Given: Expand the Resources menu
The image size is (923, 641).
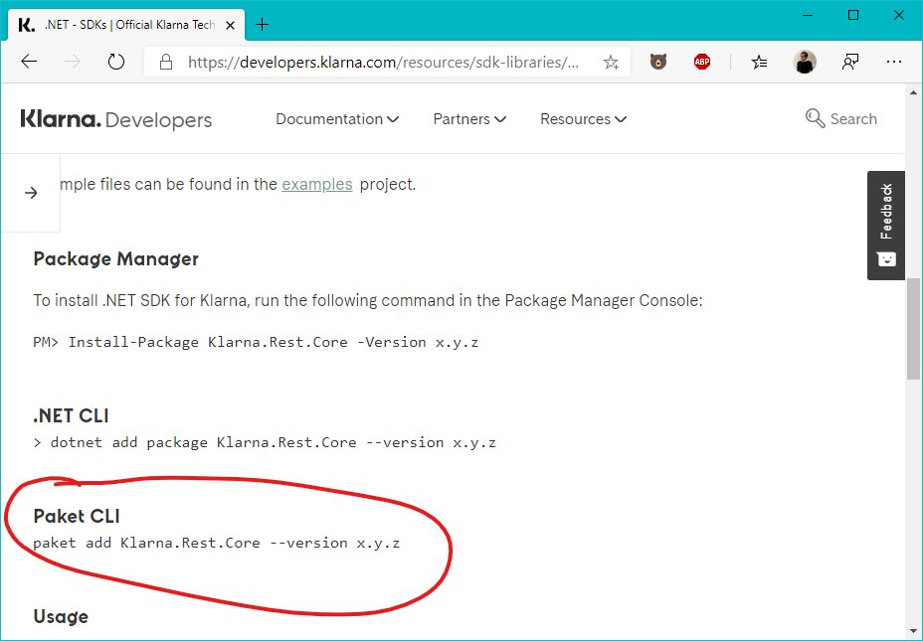Looking at the screenshot, I should tap(583, 119).
